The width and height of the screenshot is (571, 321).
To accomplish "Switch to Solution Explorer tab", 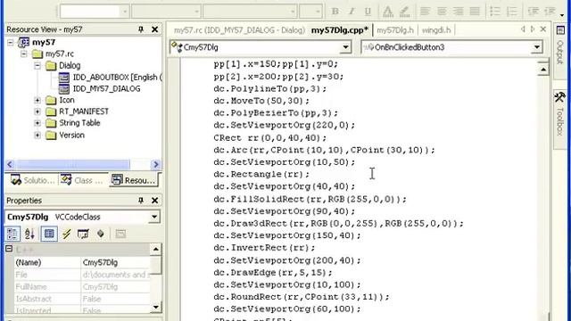I will click(32, 180).
